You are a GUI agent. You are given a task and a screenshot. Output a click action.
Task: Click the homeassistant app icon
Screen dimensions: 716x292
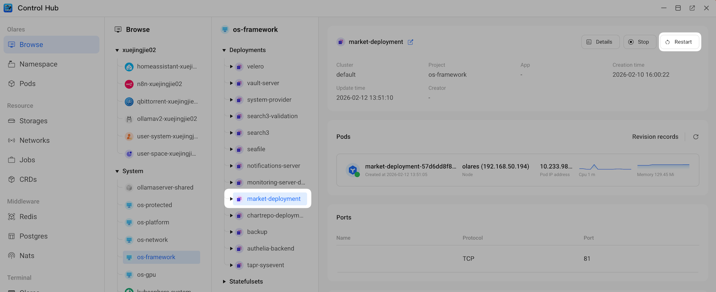coord(129,67)
